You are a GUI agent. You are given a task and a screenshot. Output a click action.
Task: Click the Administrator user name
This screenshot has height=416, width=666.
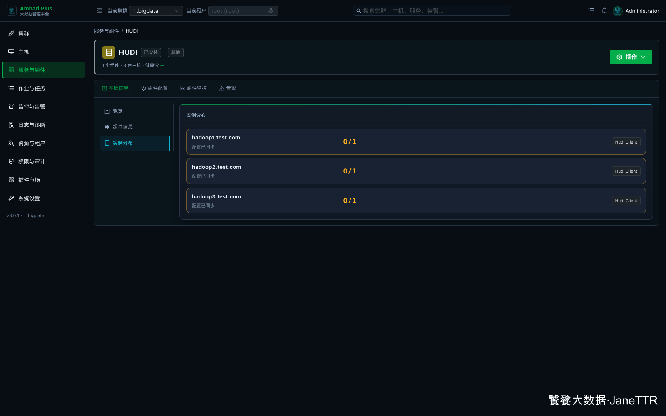(642, 11)
